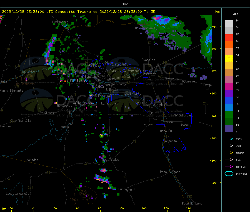Screen dimensions: 250x212
Task: Click the yellow eburn arrow in legend
Action: (229, 153)
